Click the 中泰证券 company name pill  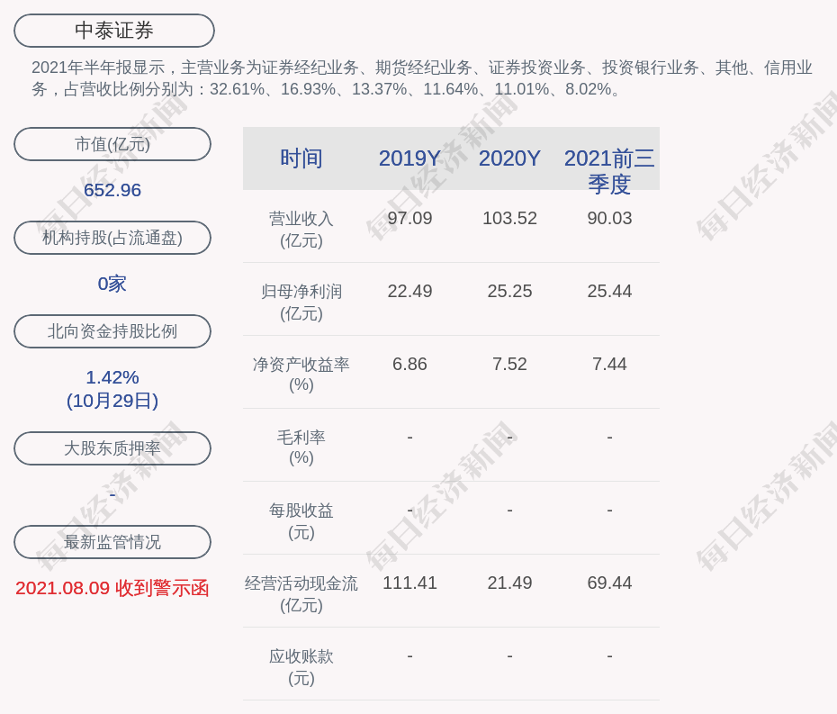click(x=114, y=31)
